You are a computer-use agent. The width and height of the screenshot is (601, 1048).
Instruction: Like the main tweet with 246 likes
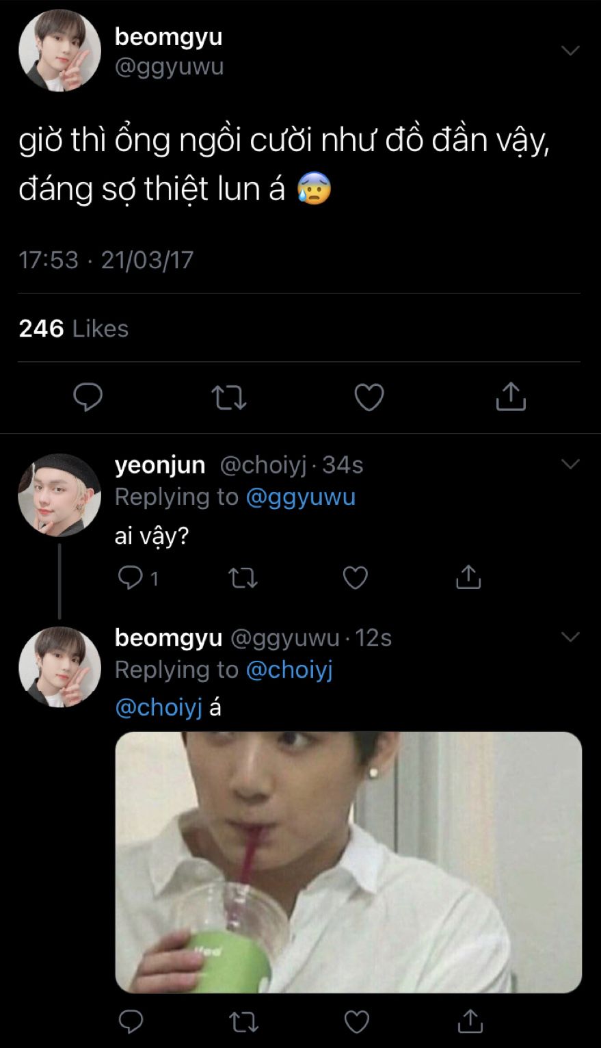pyautogui.click(x=369, y=397)
